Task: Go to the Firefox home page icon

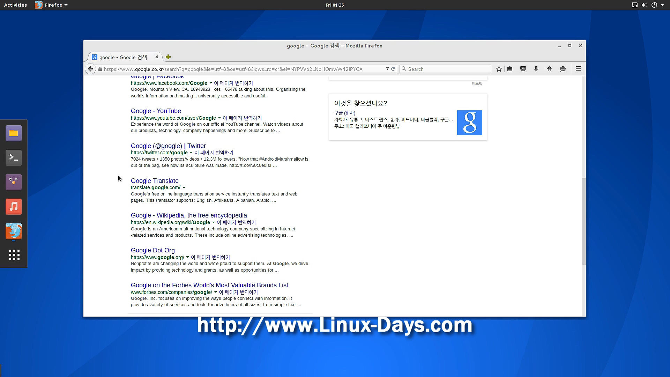Action: point(550,69)
